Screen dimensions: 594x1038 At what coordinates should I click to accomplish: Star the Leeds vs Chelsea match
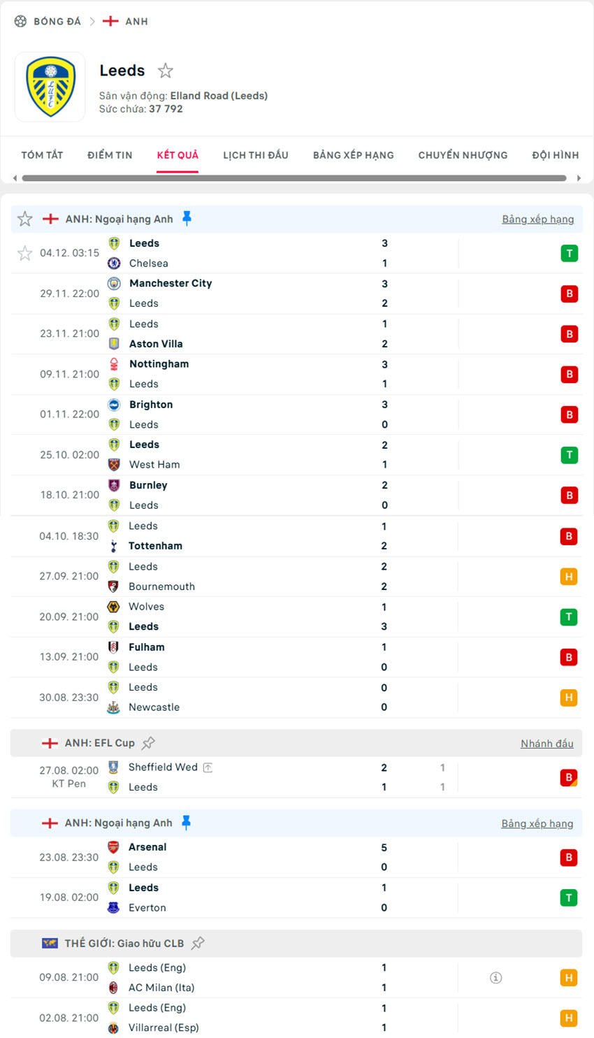tap(25, 253)
